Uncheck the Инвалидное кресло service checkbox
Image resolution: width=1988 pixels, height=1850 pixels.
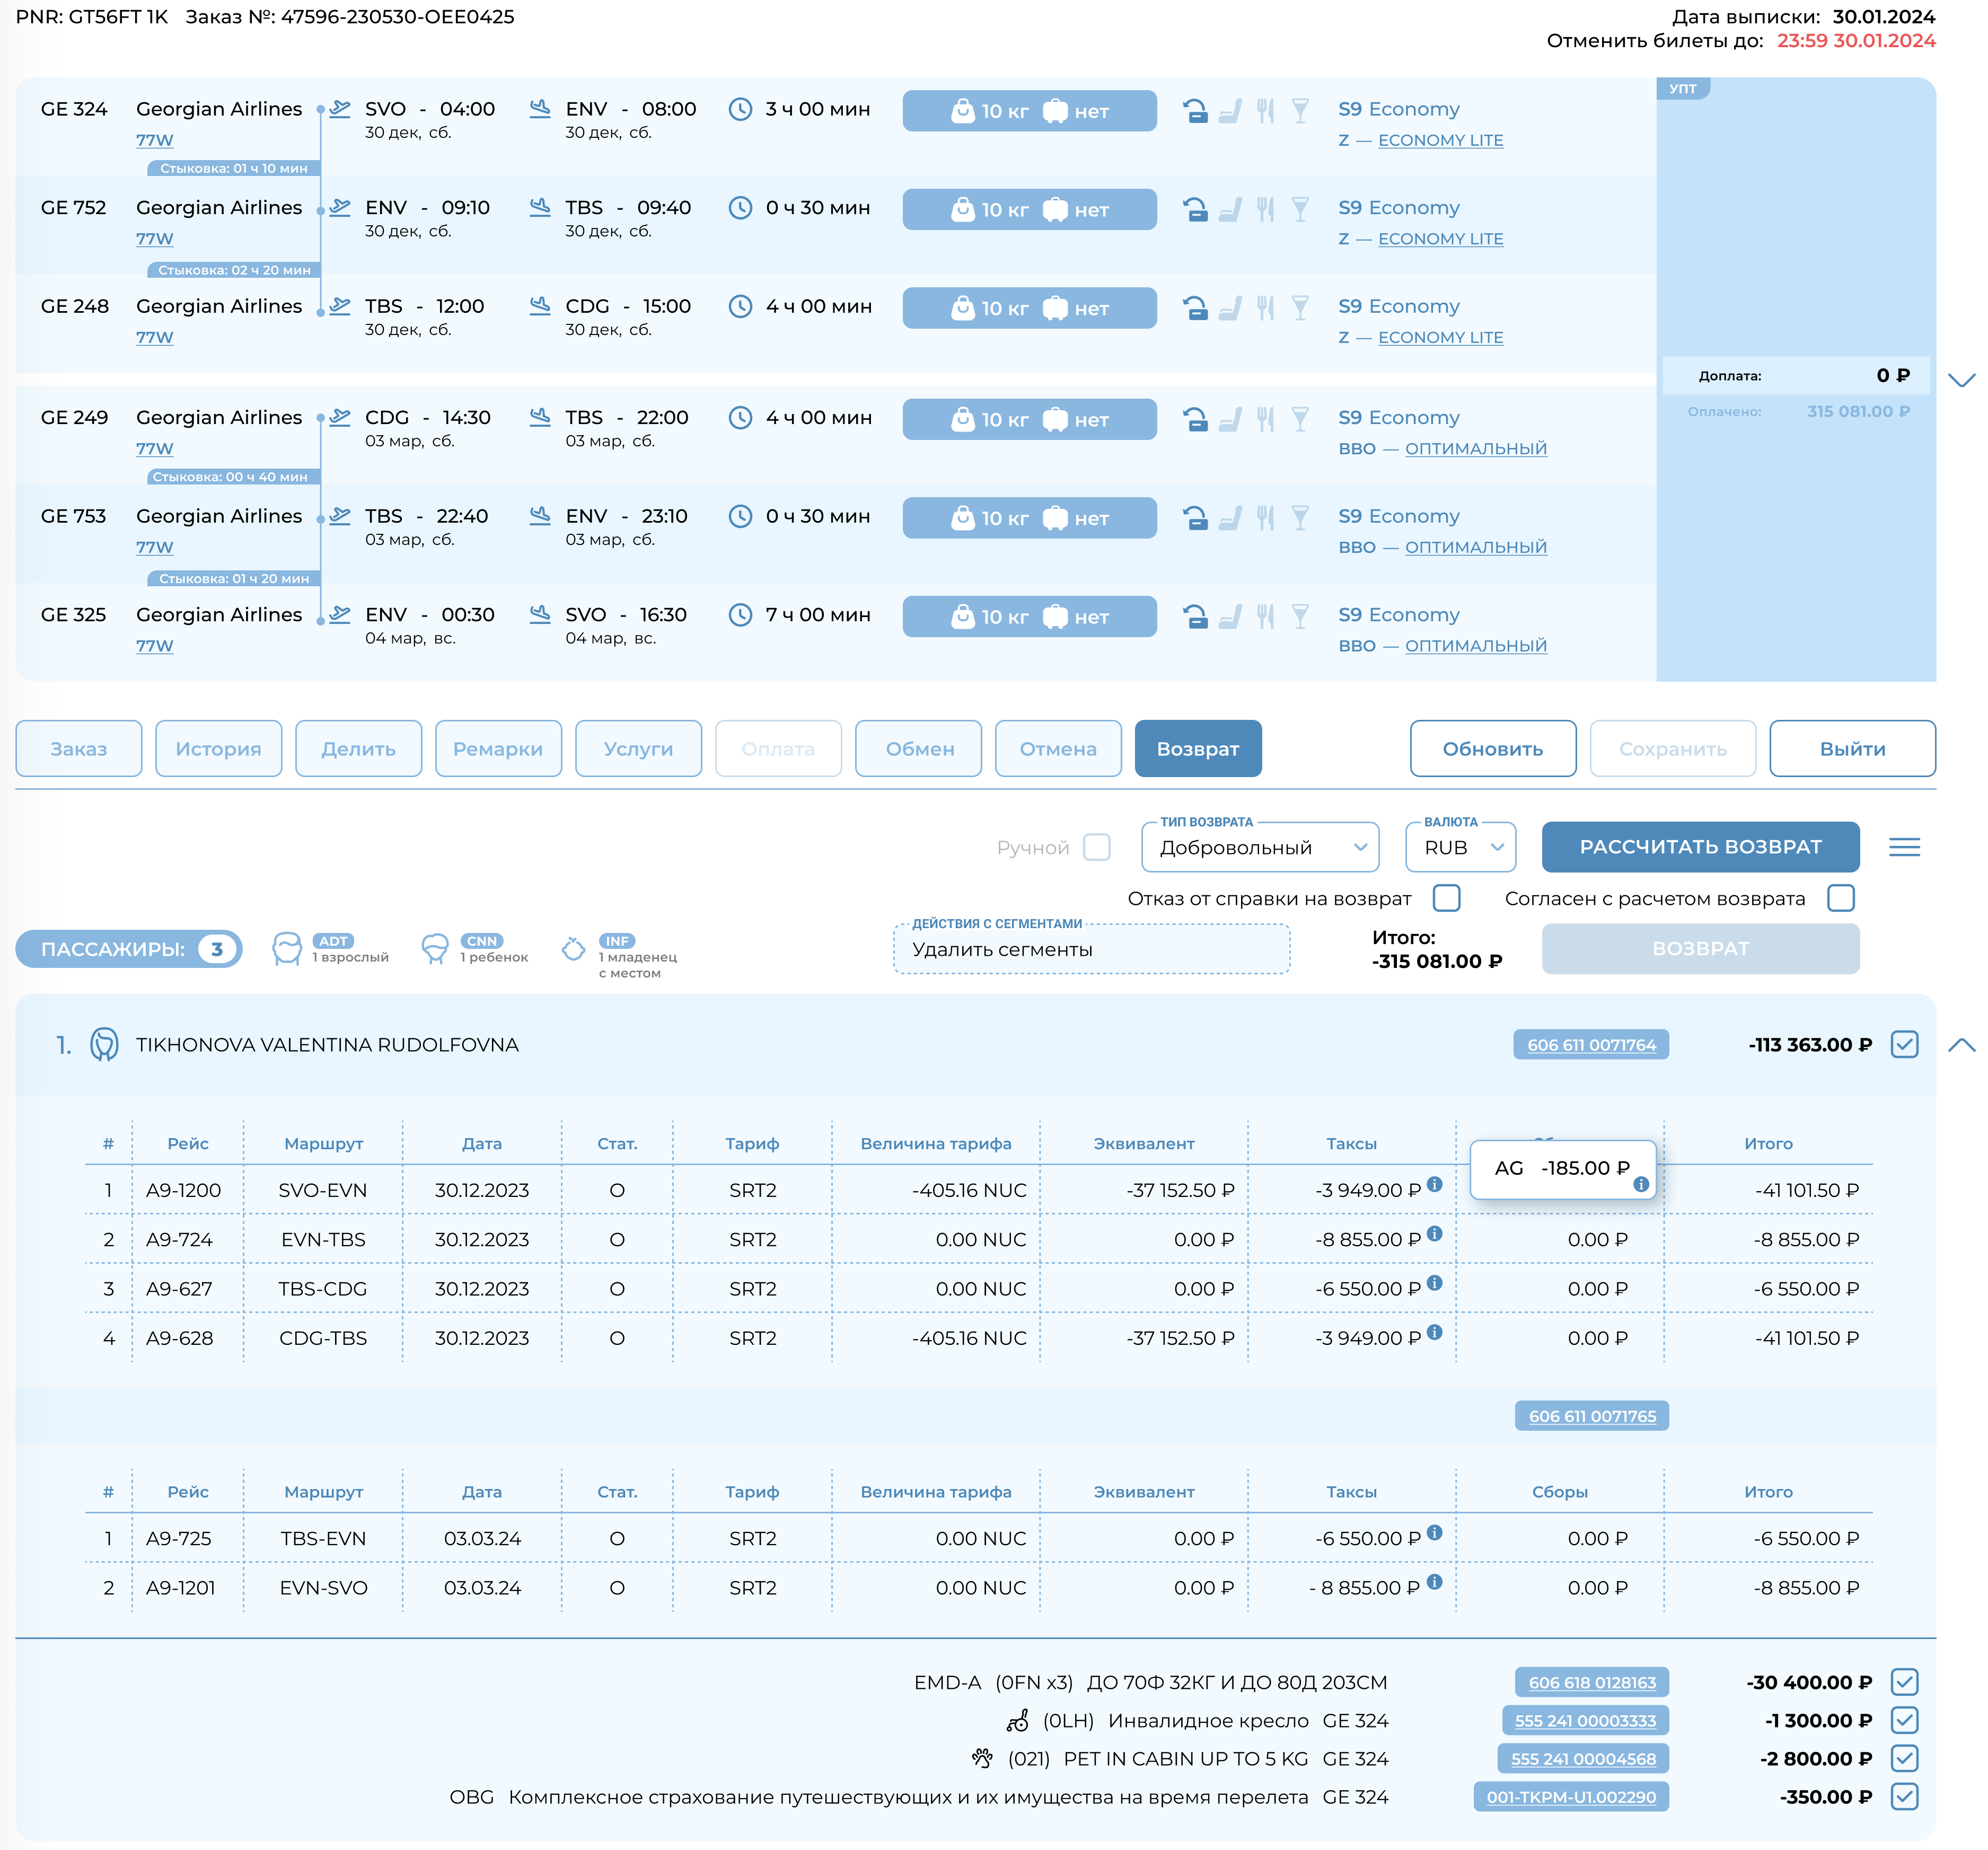point(1904,1720)
